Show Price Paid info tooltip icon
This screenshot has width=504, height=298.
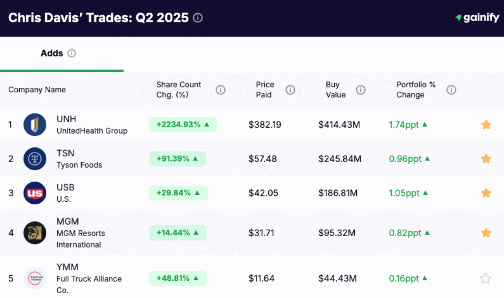coord(290,90)
